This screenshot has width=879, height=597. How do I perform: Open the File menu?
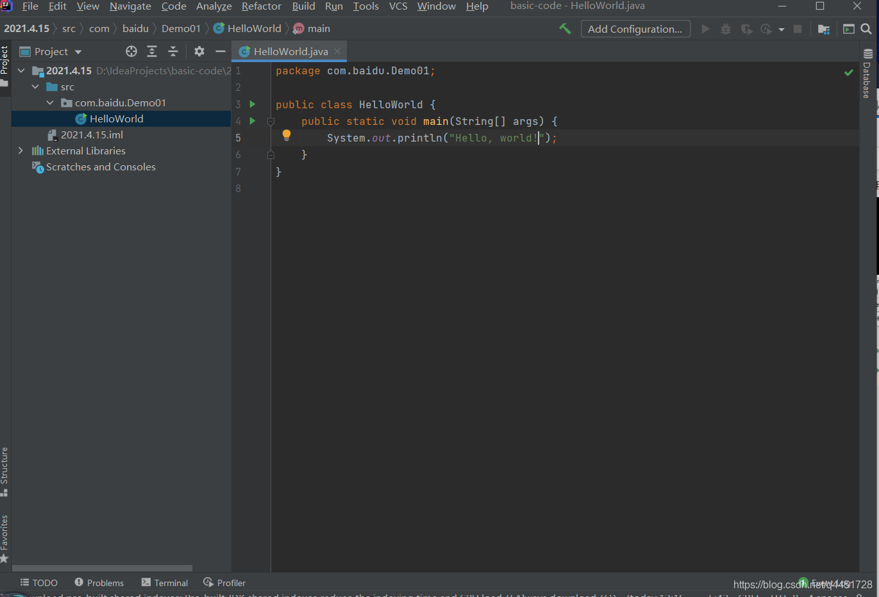pos(30,6)
